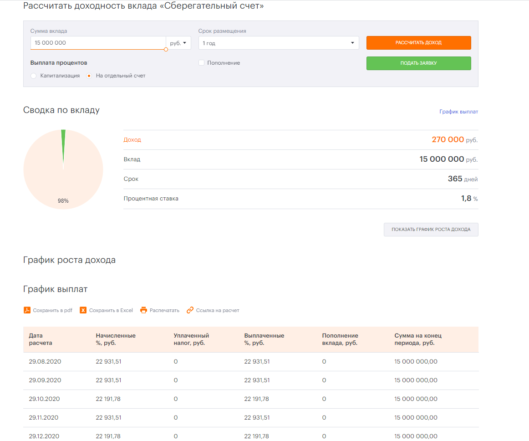The width and height of the screenshot is (529, 441).
Task: Click the Excel save icon
Action: pyautogui.click(x=83, y=310)
